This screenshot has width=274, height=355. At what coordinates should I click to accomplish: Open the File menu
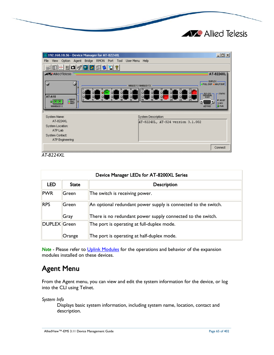point(46,61)
